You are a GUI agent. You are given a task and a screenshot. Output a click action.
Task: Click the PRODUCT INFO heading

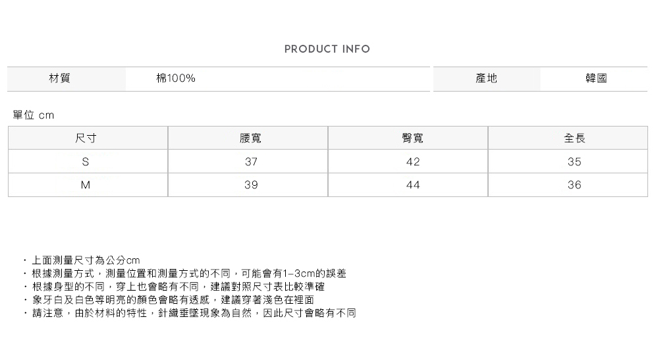(327, 49)
